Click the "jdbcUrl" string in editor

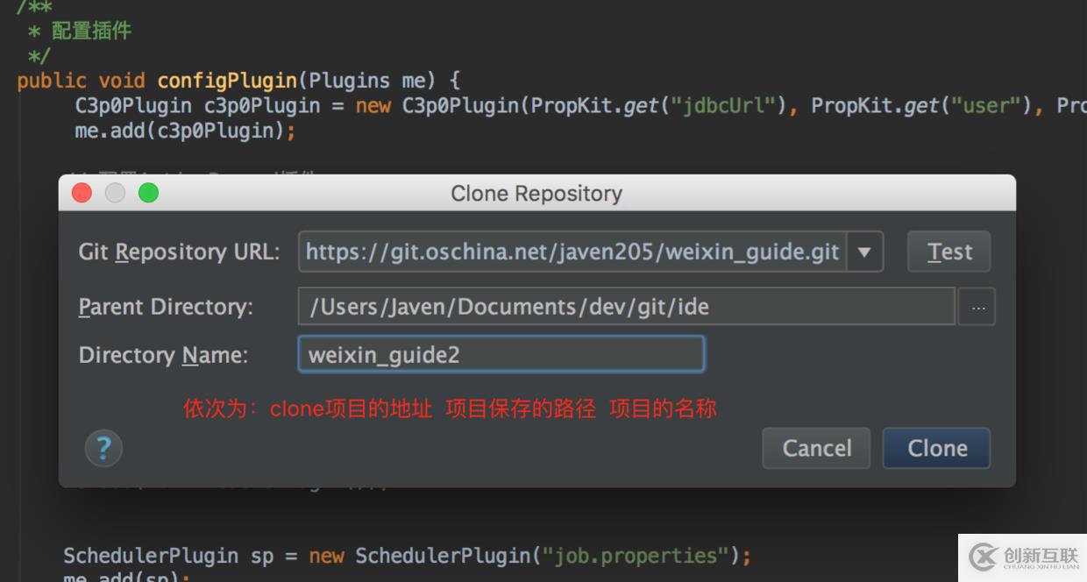tap(723, 106)
